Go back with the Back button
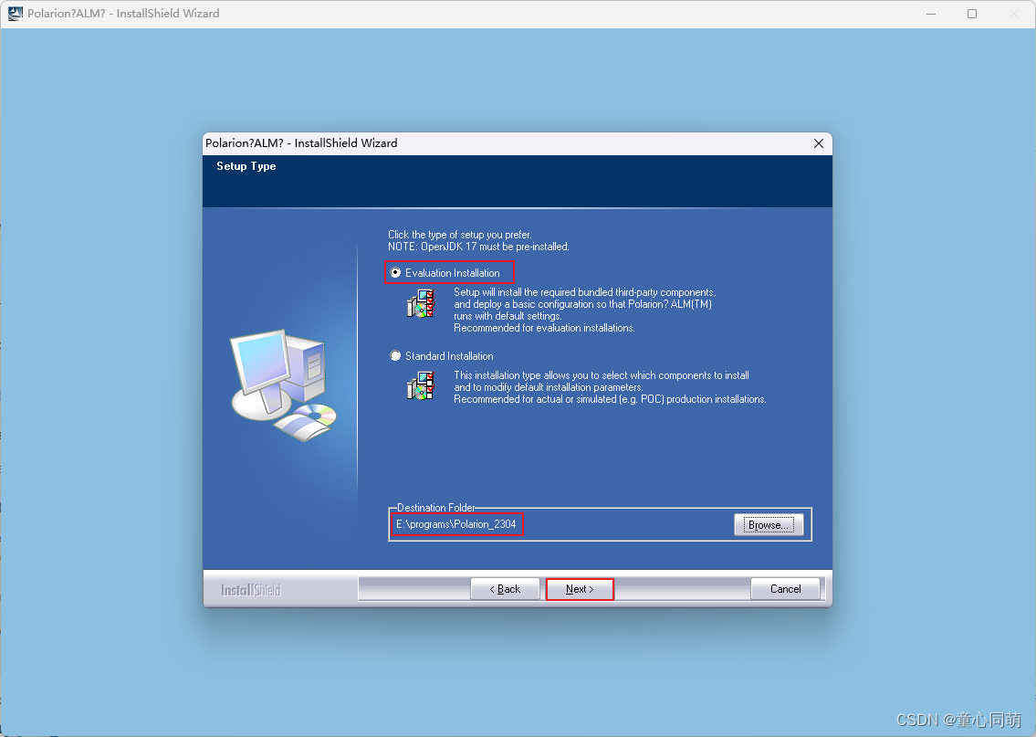The width and height of the screenshot is (1036, 737). 505,589
